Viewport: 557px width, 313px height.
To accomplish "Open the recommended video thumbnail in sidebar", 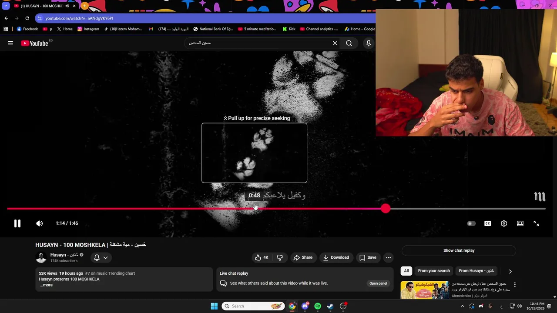I will [x=425, y=290].
